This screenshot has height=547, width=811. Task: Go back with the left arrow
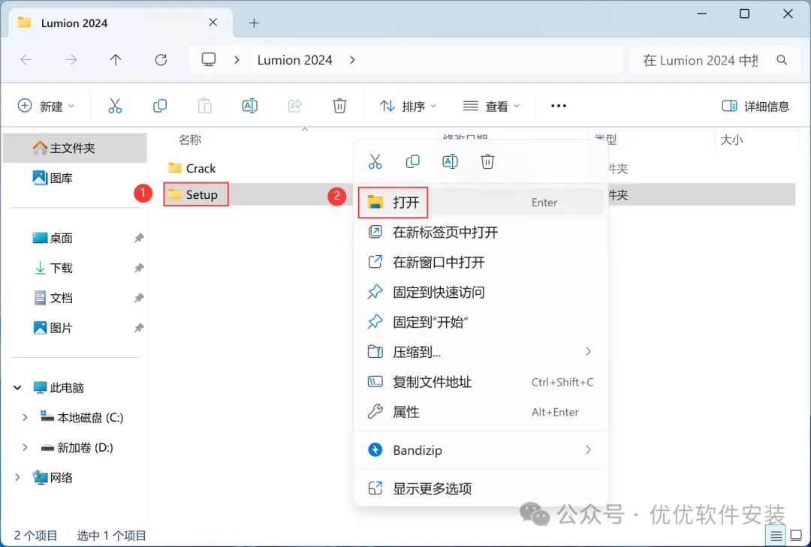click(26, 60)
